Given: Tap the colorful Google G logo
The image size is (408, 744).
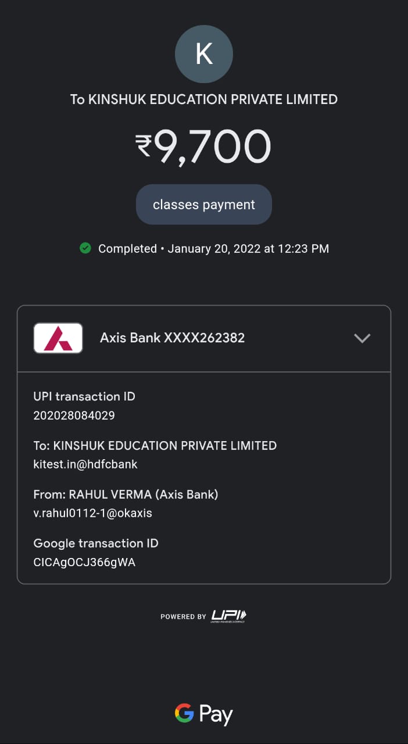Looking at the screenshot, I should (x=184, y=713).
